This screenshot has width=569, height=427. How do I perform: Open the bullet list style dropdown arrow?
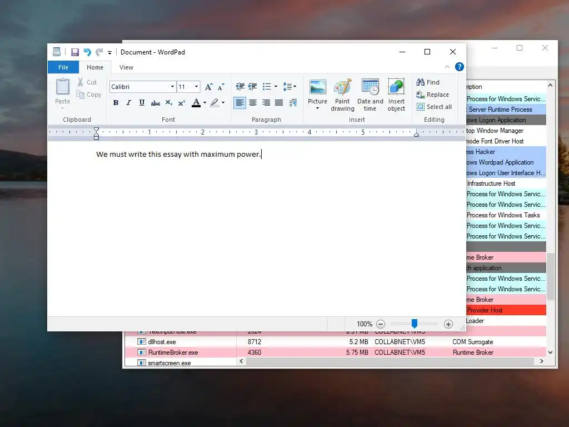tap(276, 86)
